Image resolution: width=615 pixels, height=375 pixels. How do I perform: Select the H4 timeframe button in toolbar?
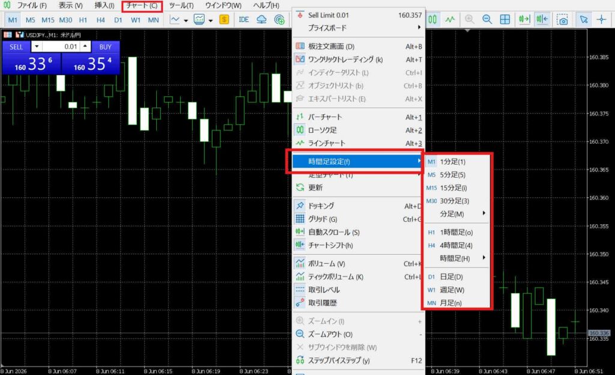click(x=100, y=20)
